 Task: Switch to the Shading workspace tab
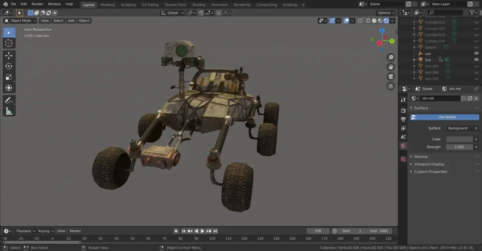(x=198, y=5)
